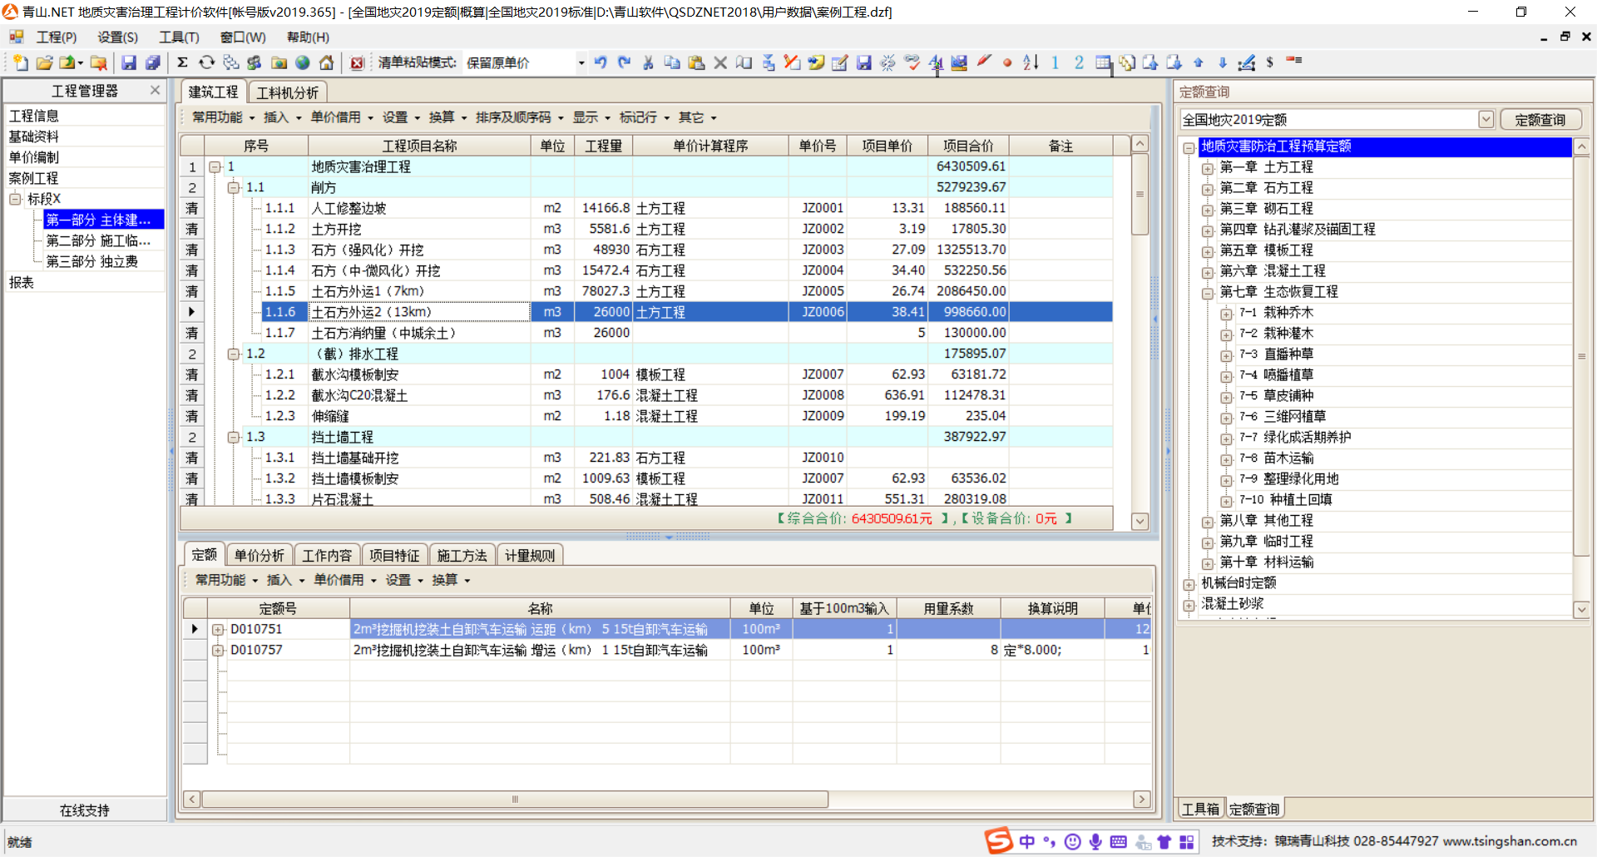Collapse the 1.2 (截)排水工程 group

[234, 354]
